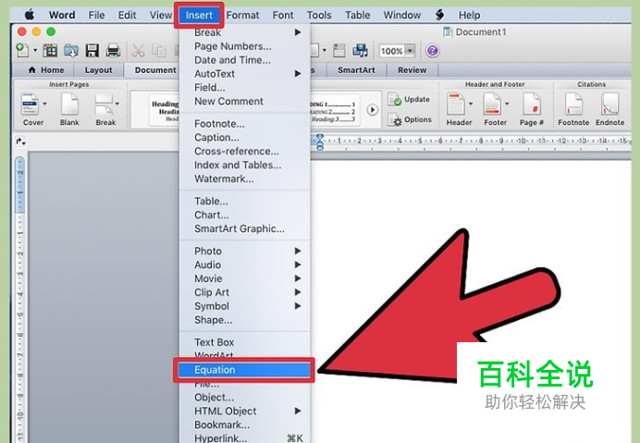Screen dimensions: 640x443
Task: Choose Watermark... from the menu
Action: click(245, 178)
